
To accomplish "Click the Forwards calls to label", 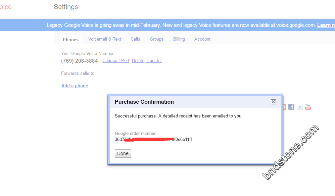I will tap(78, 73).
